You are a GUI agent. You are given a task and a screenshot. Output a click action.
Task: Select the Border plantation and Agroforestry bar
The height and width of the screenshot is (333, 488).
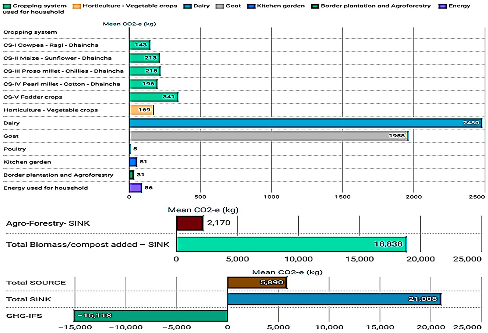(131, 175)
